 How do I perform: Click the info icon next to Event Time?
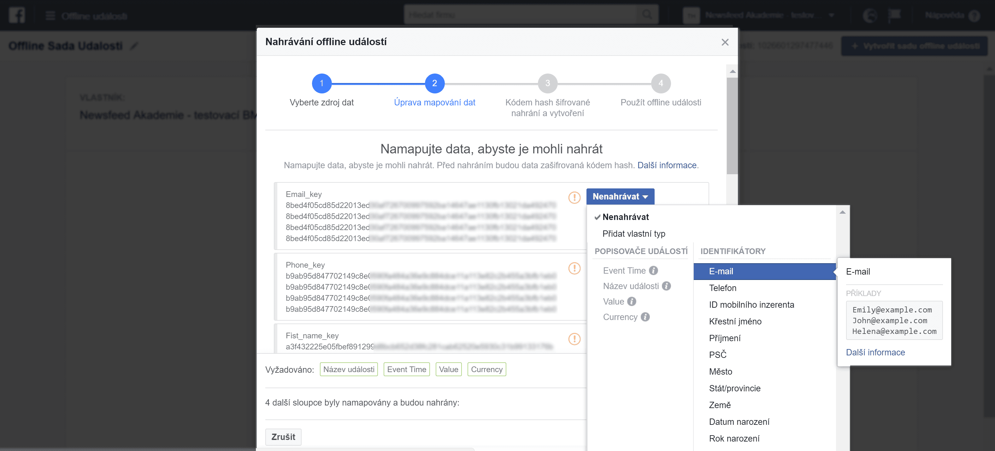point(653,270)
